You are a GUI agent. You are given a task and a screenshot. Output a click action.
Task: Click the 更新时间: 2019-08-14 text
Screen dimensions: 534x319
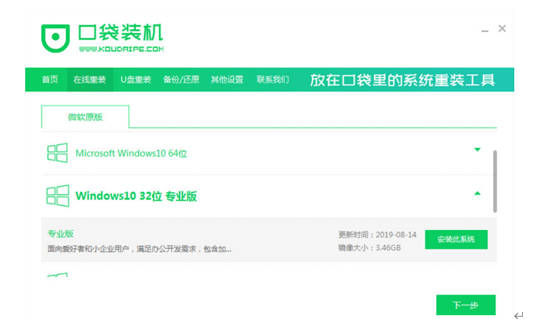click(x=377, y=235)
